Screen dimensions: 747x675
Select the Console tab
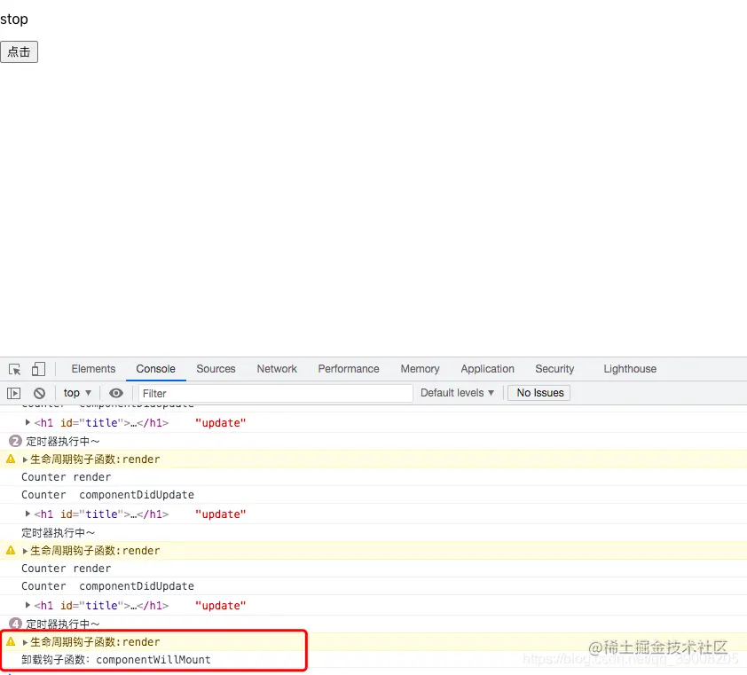pyautogui.click(x=156, y=369)
